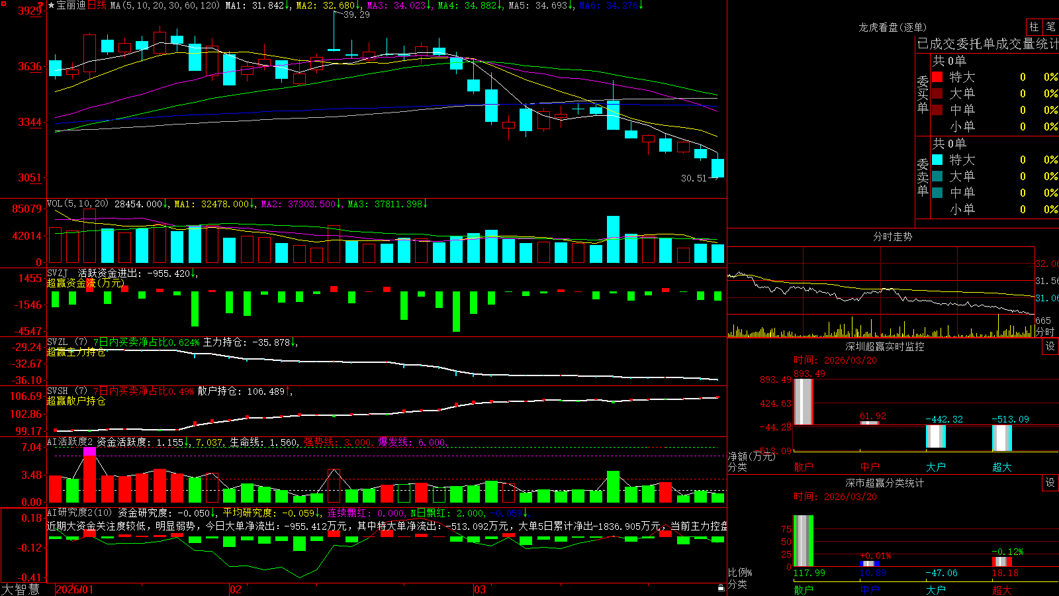Viewport: 1059px width, 596px height.
Task: Click the 893.49 散户 bar in monitor chart
Action: [804, 402]
